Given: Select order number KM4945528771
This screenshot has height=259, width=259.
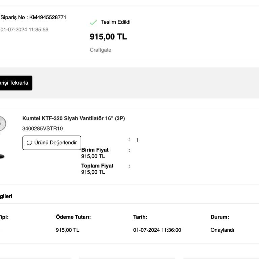Looking at the screenshot, I should pyautogui.click(x=33, y=18).
